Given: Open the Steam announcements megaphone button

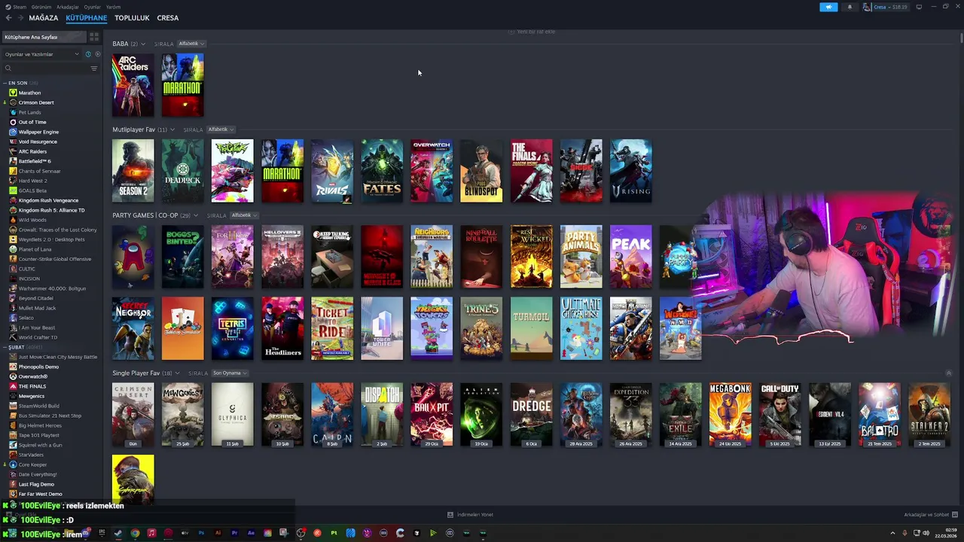Looking at the screenshot, I should pyautogui.click(x=828, y=7).
